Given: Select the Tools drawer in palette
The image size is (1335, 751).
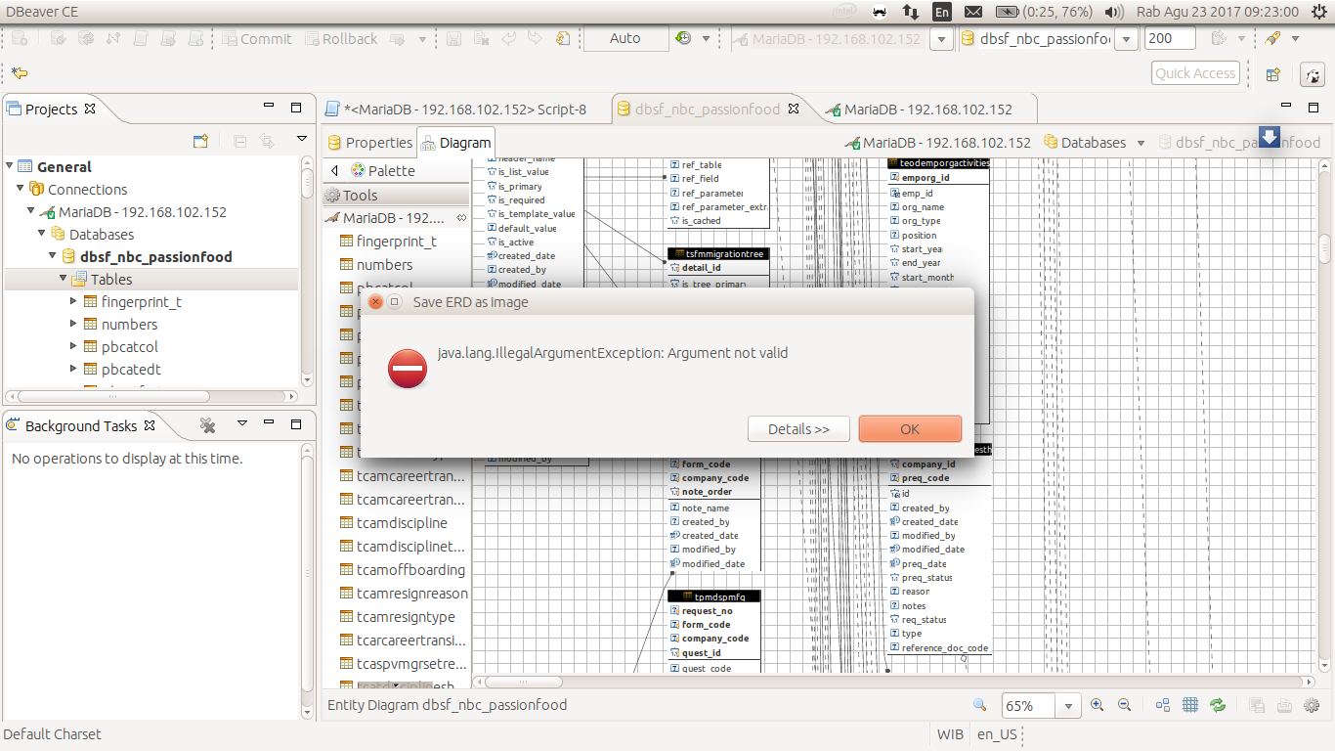Looking at the screenshot, I should [397, 195].
